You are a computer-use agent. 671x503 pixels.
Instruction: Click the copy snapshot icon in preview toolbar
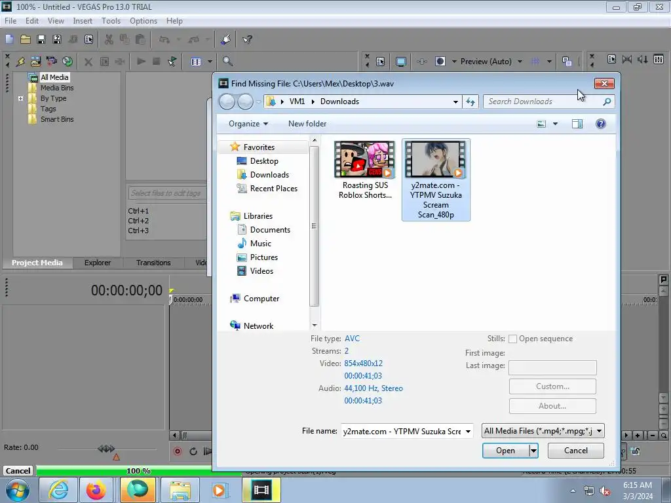(x=567, y=62)
